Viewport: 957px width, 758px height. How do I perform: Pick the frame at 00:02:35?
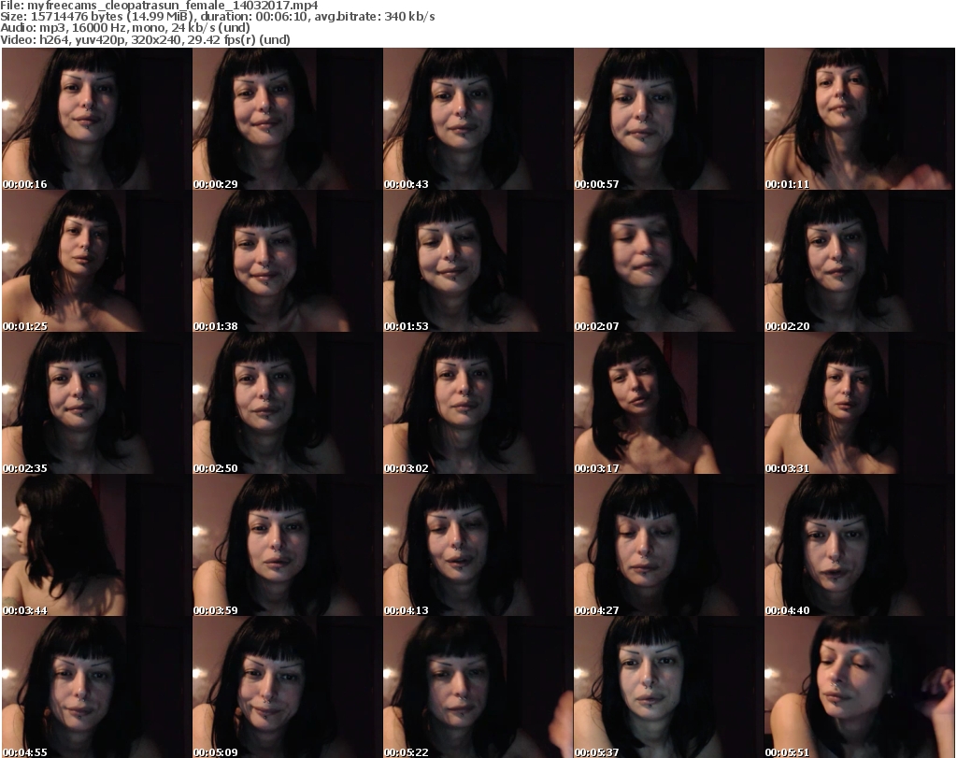coord(97,404)
